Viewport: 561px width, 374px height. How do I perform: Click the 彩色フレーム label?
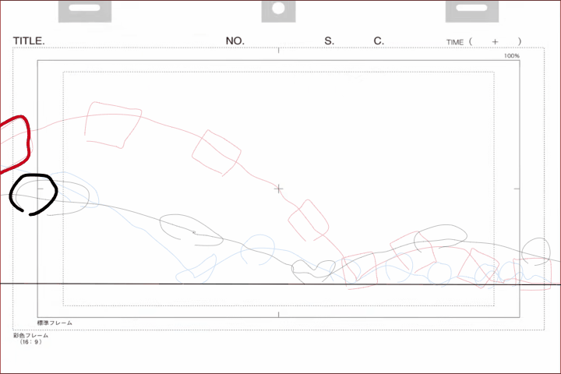30,336
